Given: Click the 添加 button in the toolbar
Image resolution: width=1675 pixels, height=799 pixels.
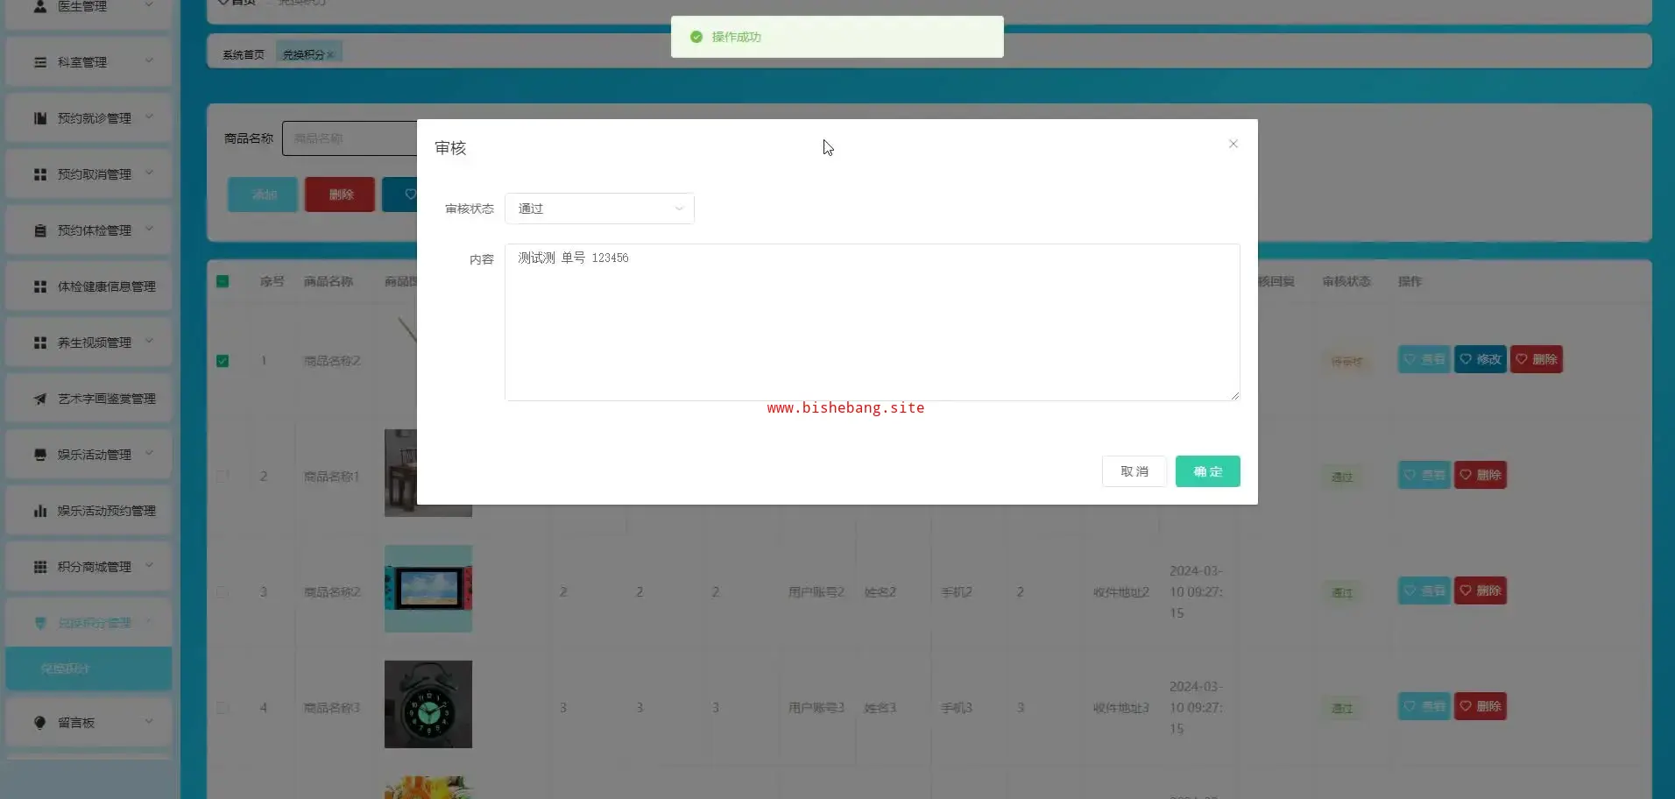Looking at the screenshot, I should pyautogui.click(x=263, y=194).
